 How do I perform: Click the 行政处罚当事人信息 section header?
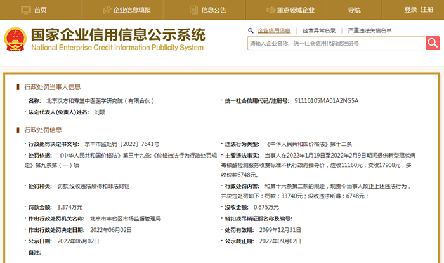pyautogui.click(x=52, y=86)
